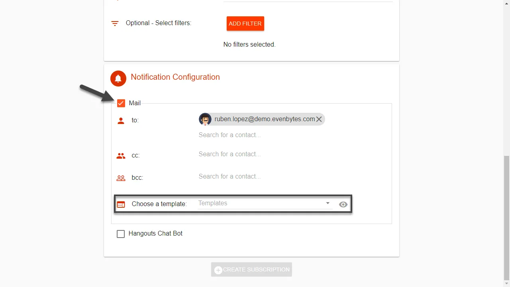Click the ruben.lopez@demo.evenbytes.com email text
Viewport: 510px width, 287px height.
(x=265, y=119)
